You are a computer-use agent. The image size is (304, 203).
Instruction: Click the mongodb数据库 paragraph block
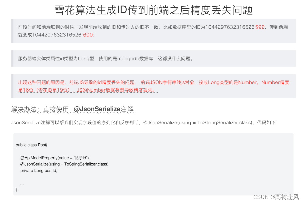coord(154,59)
